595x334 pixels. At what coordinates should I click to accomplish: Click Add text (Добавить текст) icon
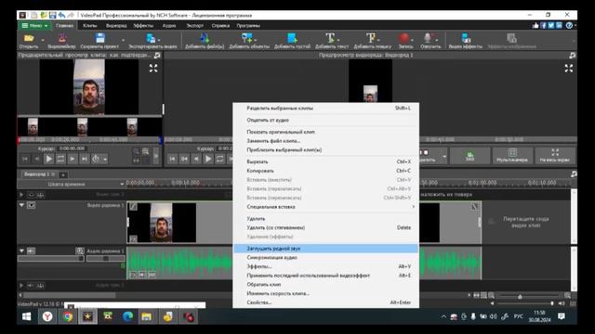click(x=330, y=38)
